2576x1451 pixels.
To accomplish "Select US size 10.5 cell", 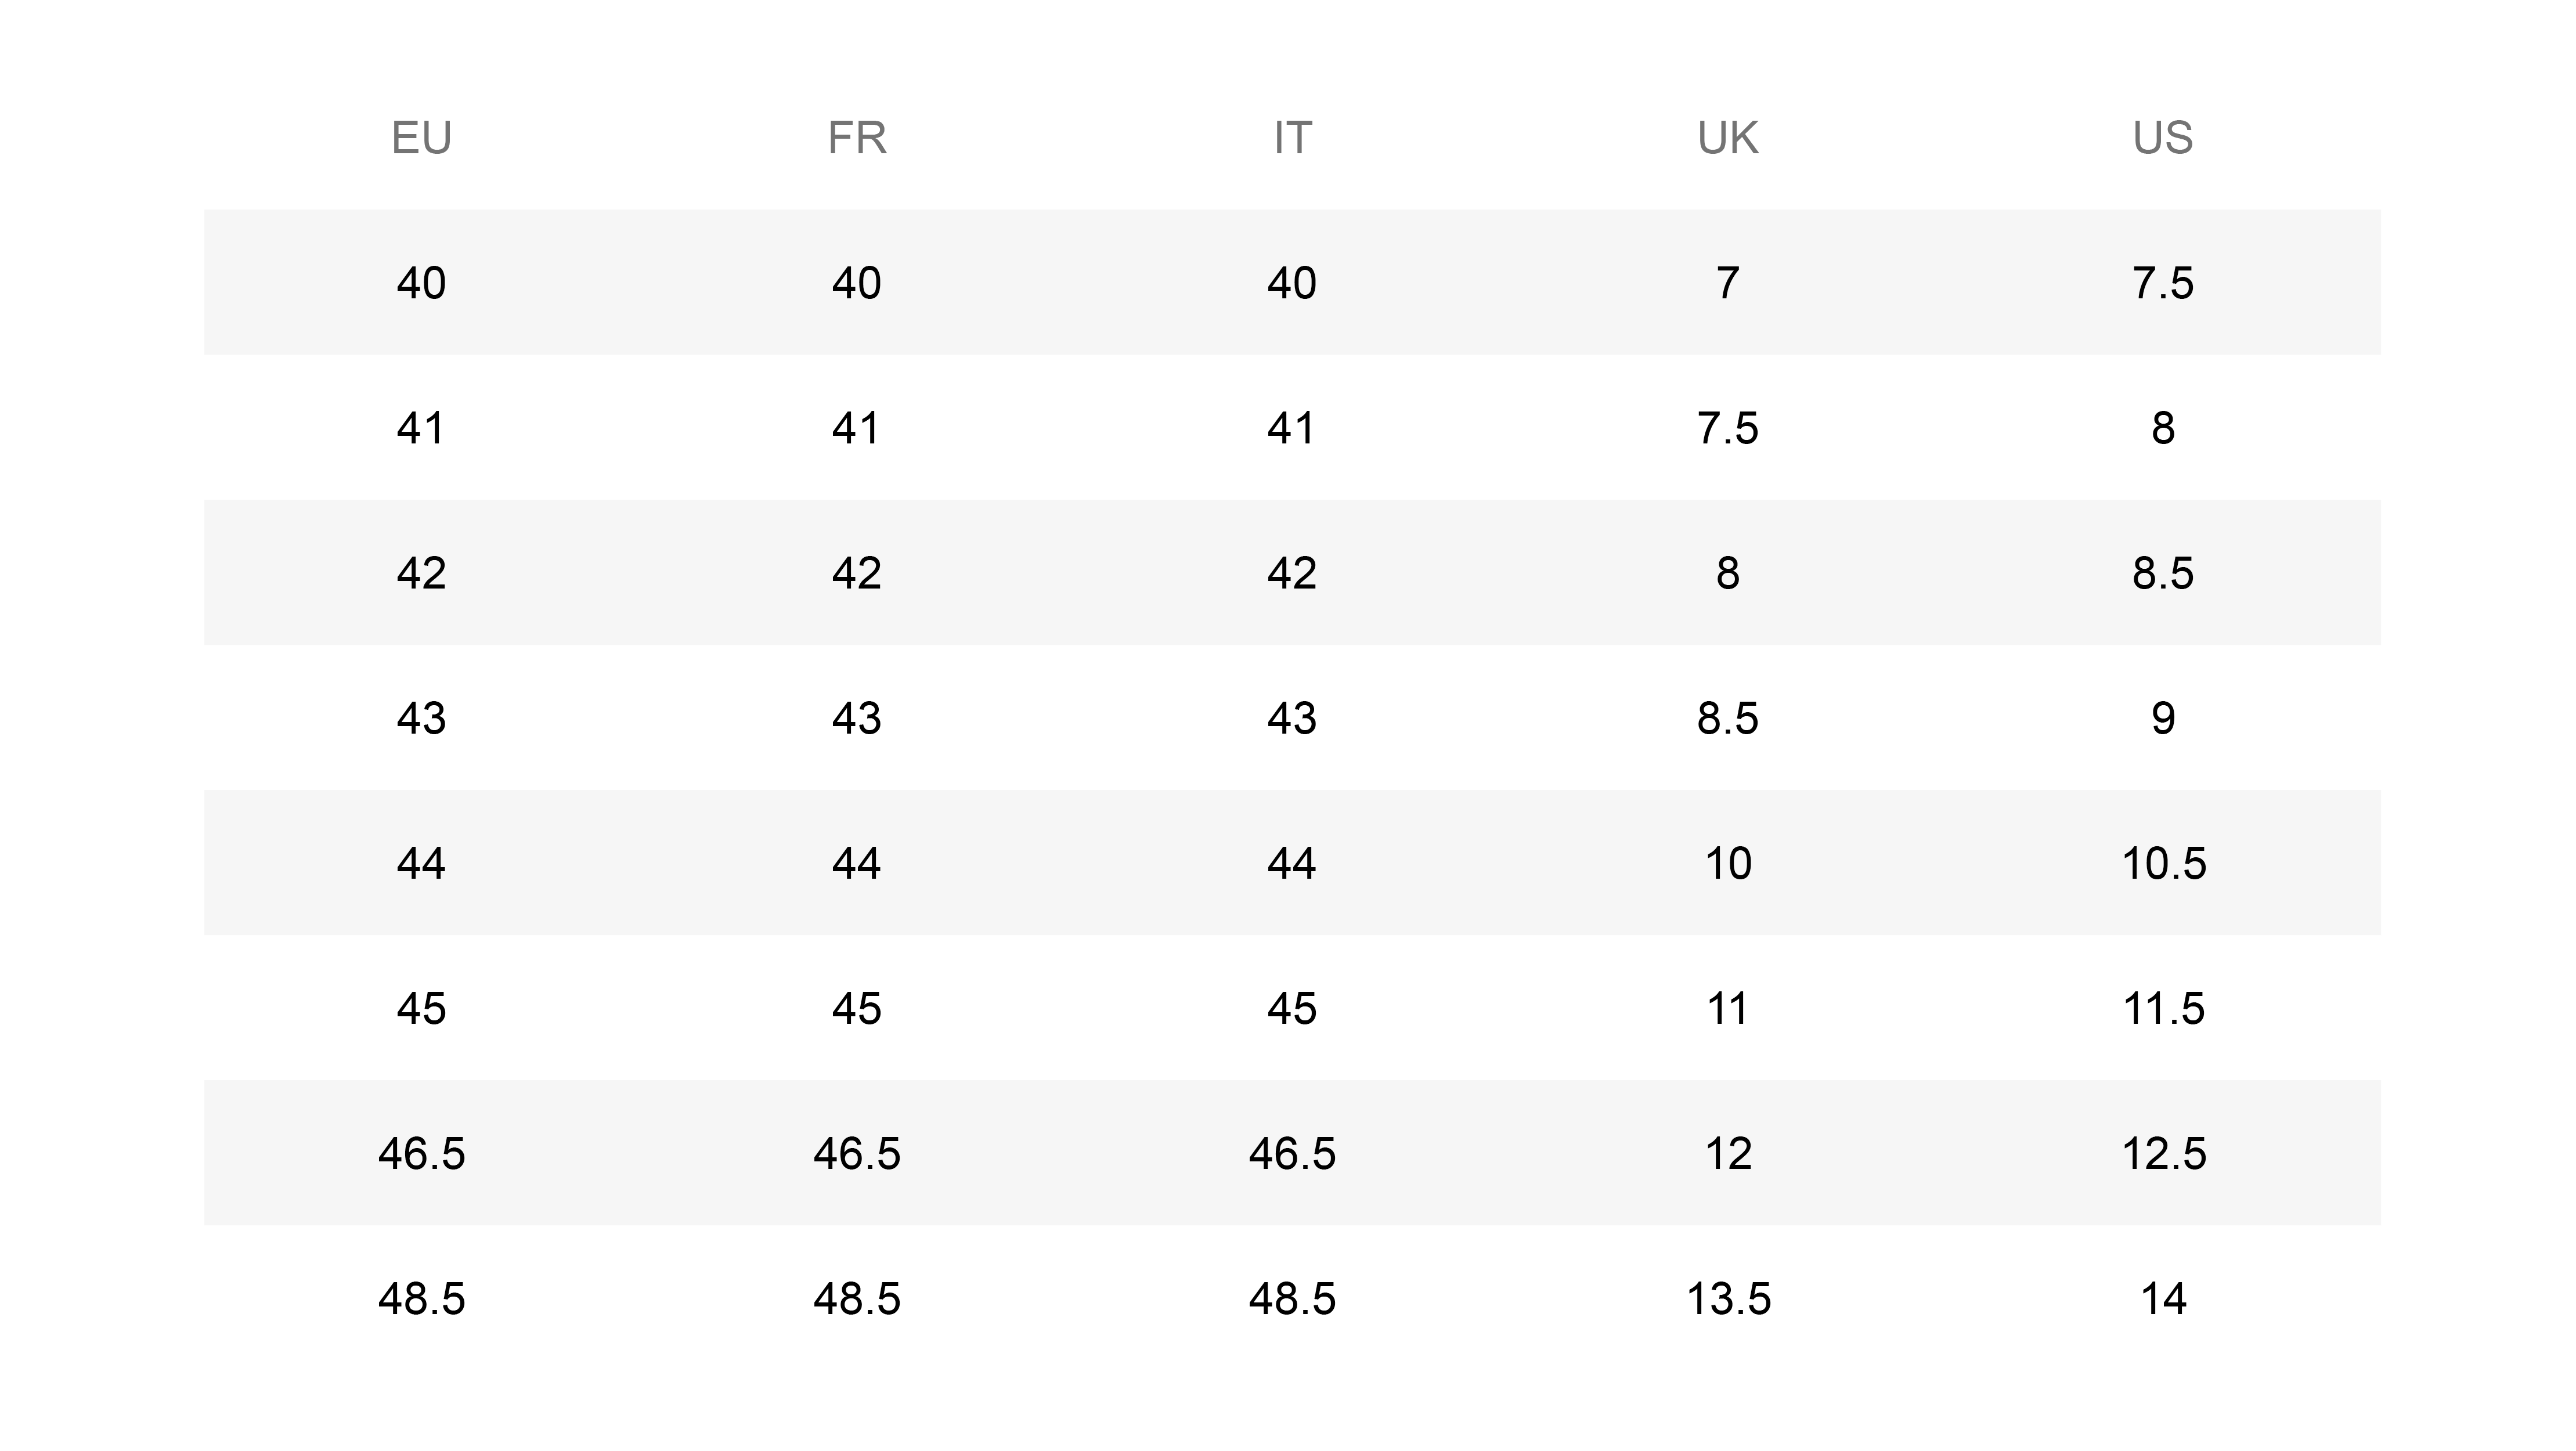I will point(2162,863).
